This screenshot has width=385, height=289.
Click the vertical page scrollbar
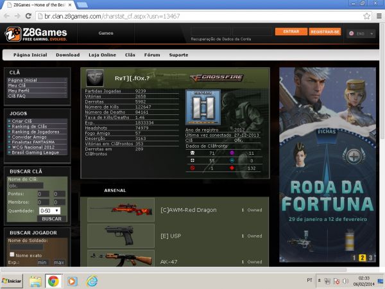pyautogui.click(x=382, y=81)
